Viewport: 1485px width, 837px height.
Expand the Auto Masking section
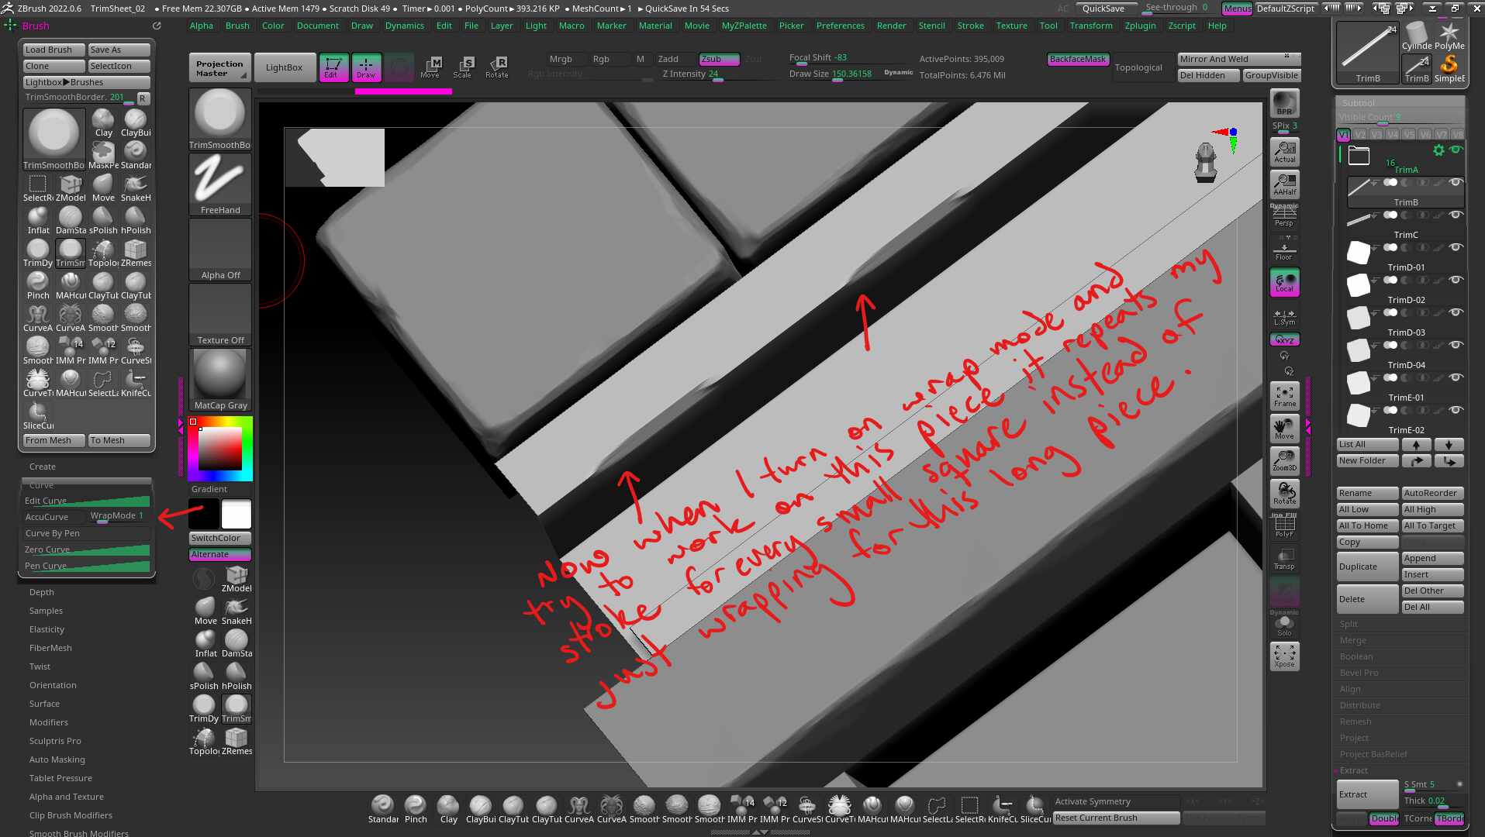tap(57, 759)
